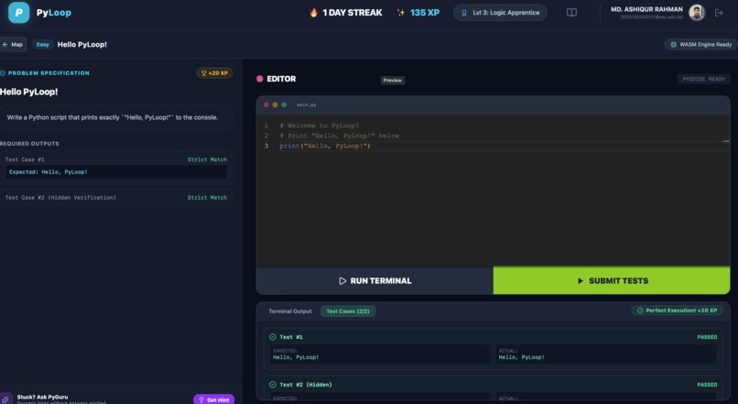Click the yellow window dot in editor

275,104
